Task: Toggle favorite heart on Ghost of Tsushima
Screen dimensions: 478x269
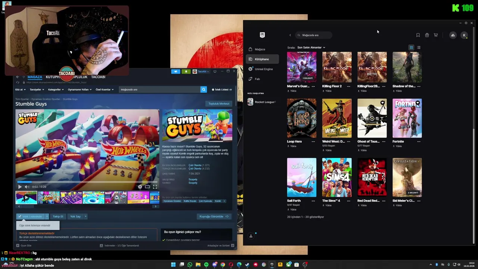Action: [x=382, y=103]
